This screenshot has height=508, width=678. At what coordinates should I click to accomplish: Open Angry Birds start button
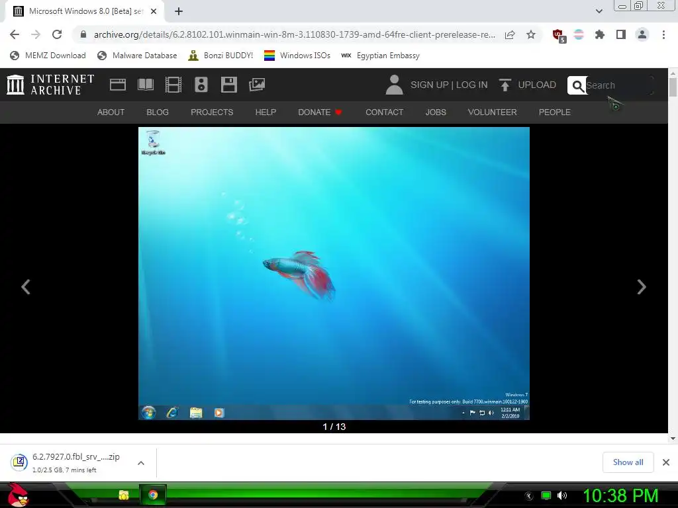click(x=18, y=495)
